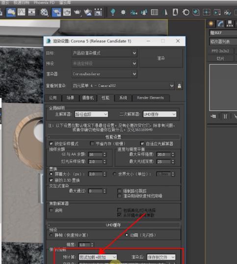This screenshot has width=237, height=264.
Task: Open the Modify command panel tab
Action: tap(220, 24)
